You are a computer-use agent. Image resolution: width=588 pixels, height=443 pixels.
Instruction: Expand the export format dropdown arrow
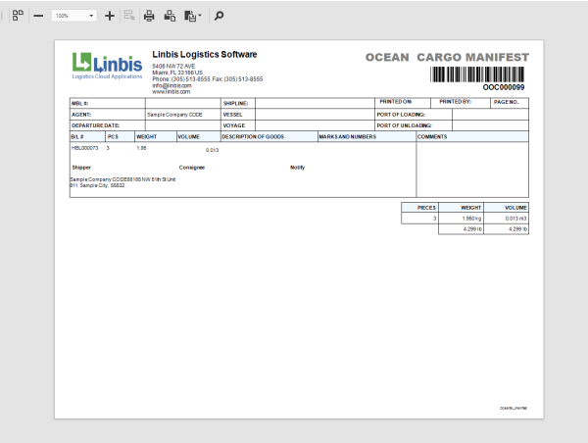[200, 16]
